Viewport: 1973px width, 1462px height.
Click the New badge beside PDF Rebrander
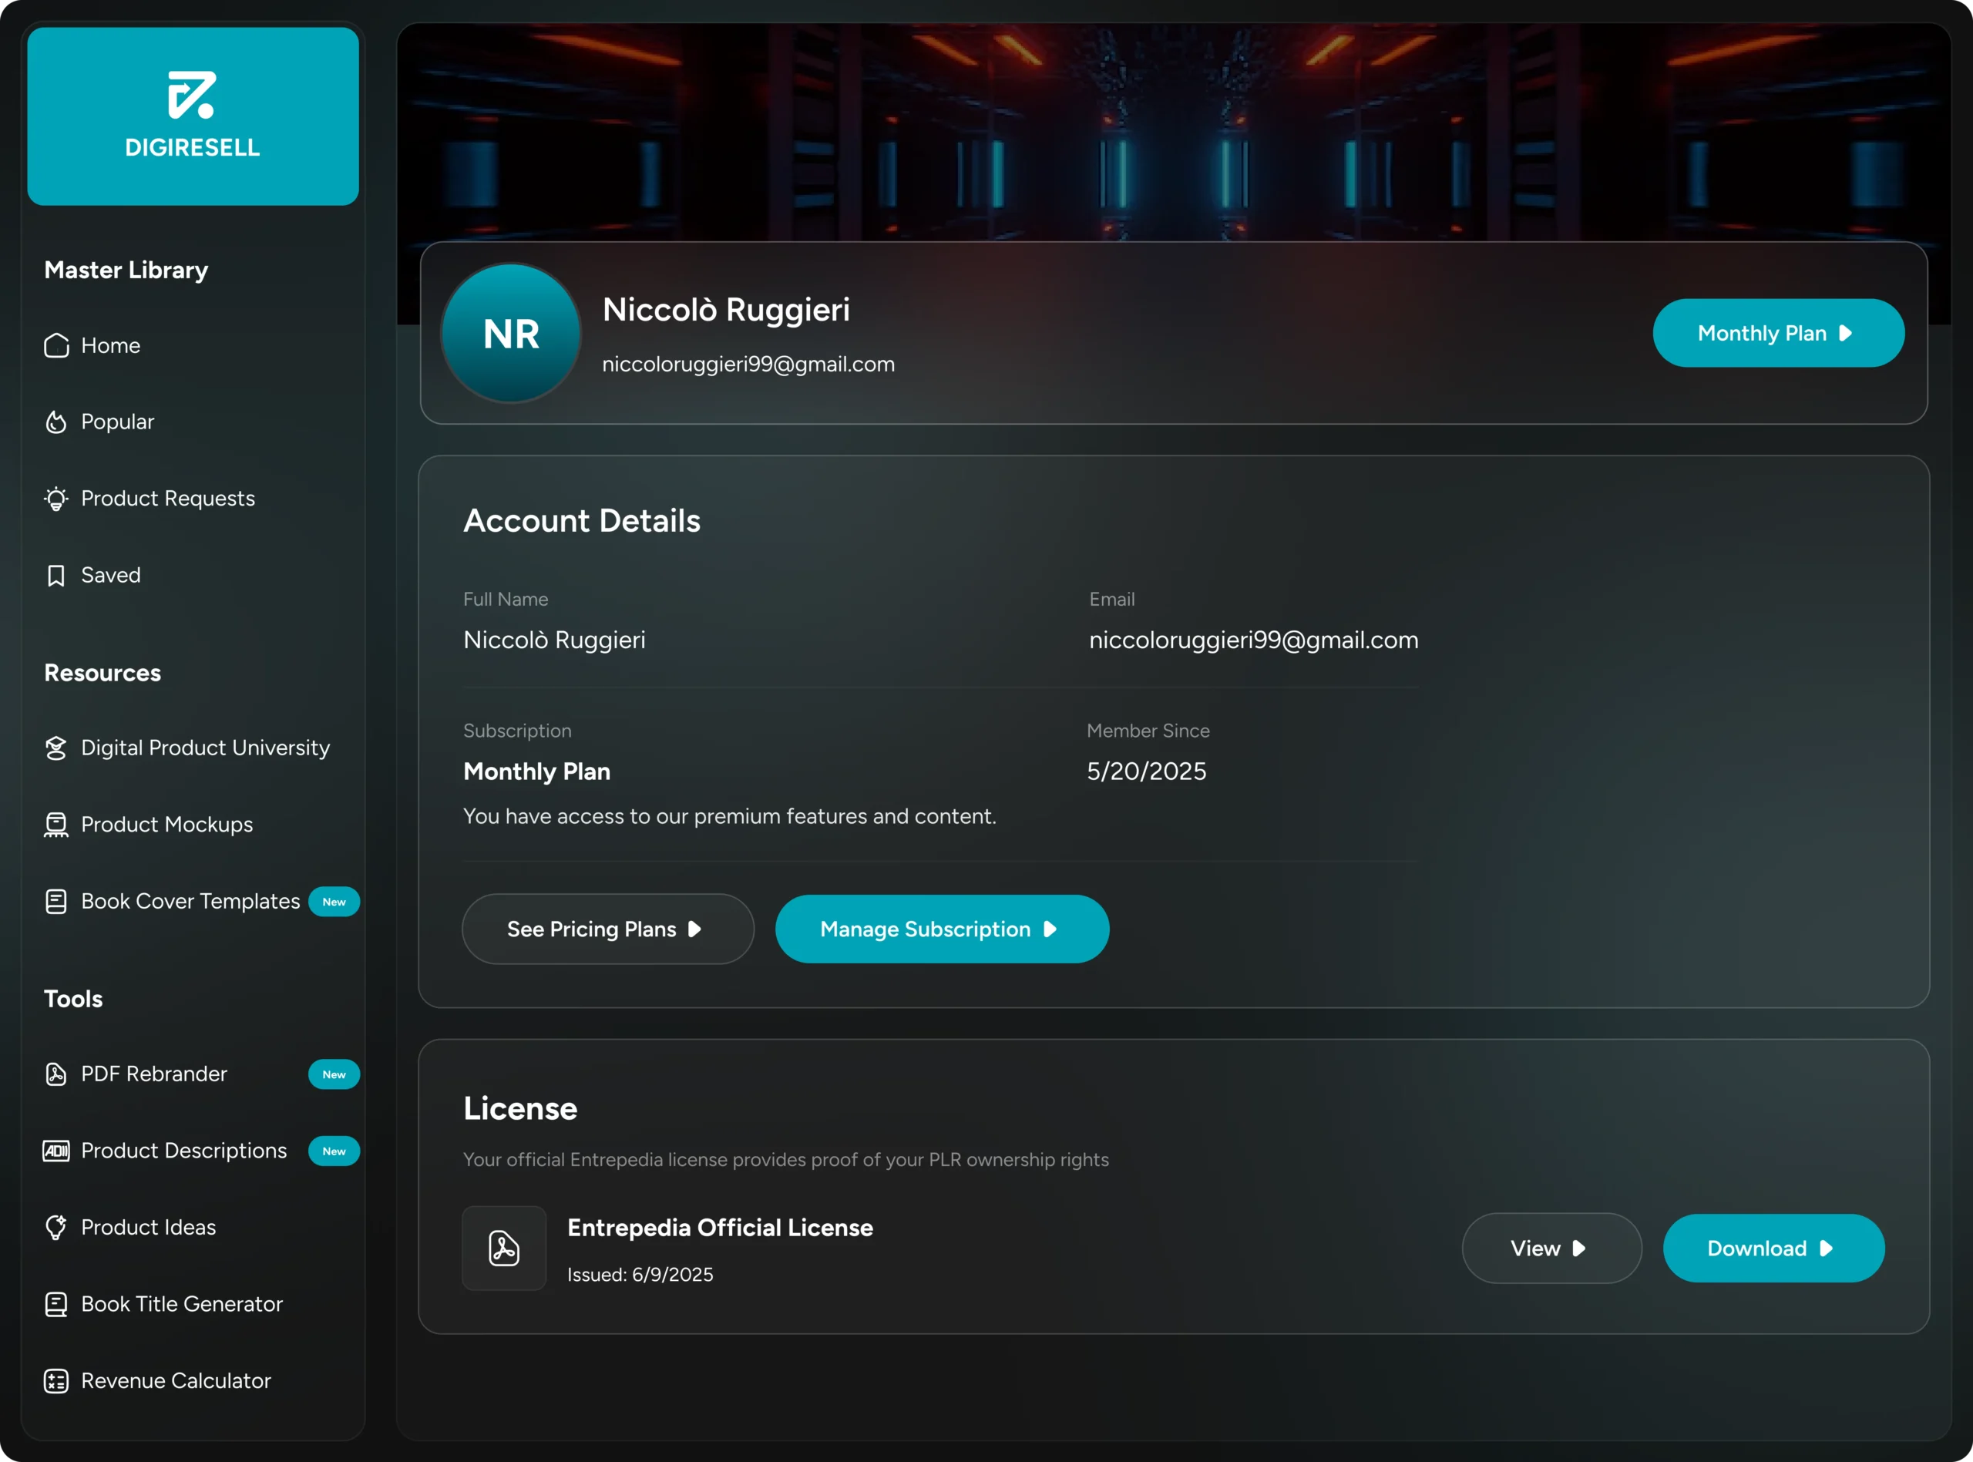pyautogui.click(x=334, y=1074)
